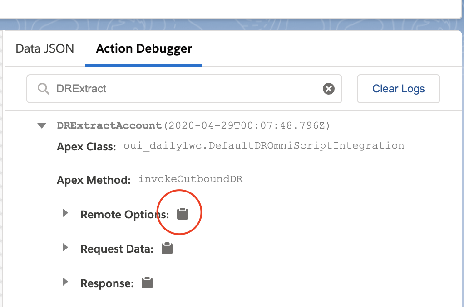Viewport: 464px width, 307px height.
Task: Select the Action Debugger tab
Action: (144, 49)
